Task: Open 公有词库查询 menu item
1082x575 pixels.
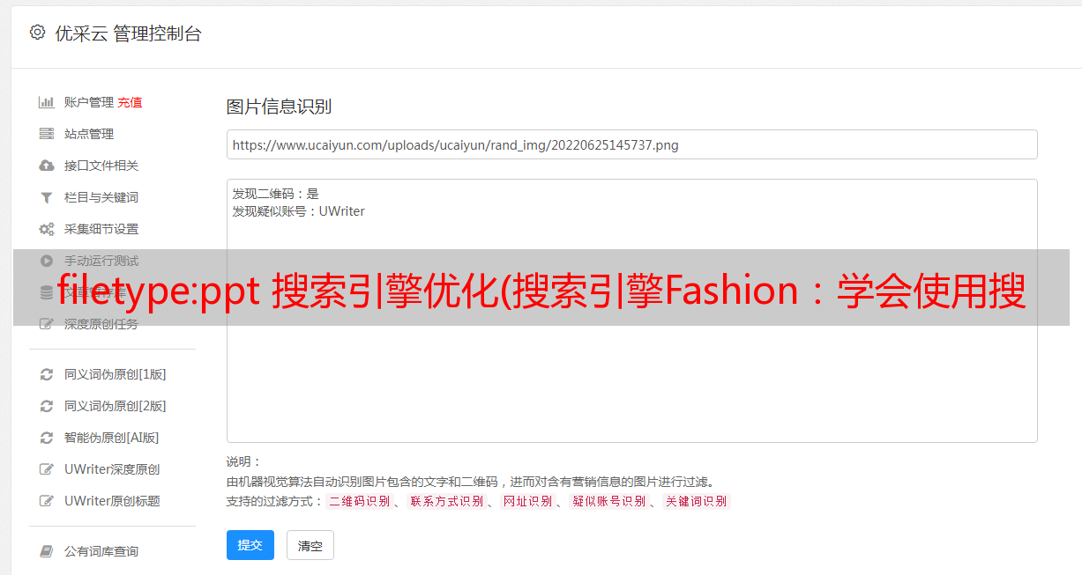Action: click(x=101, y=551)
